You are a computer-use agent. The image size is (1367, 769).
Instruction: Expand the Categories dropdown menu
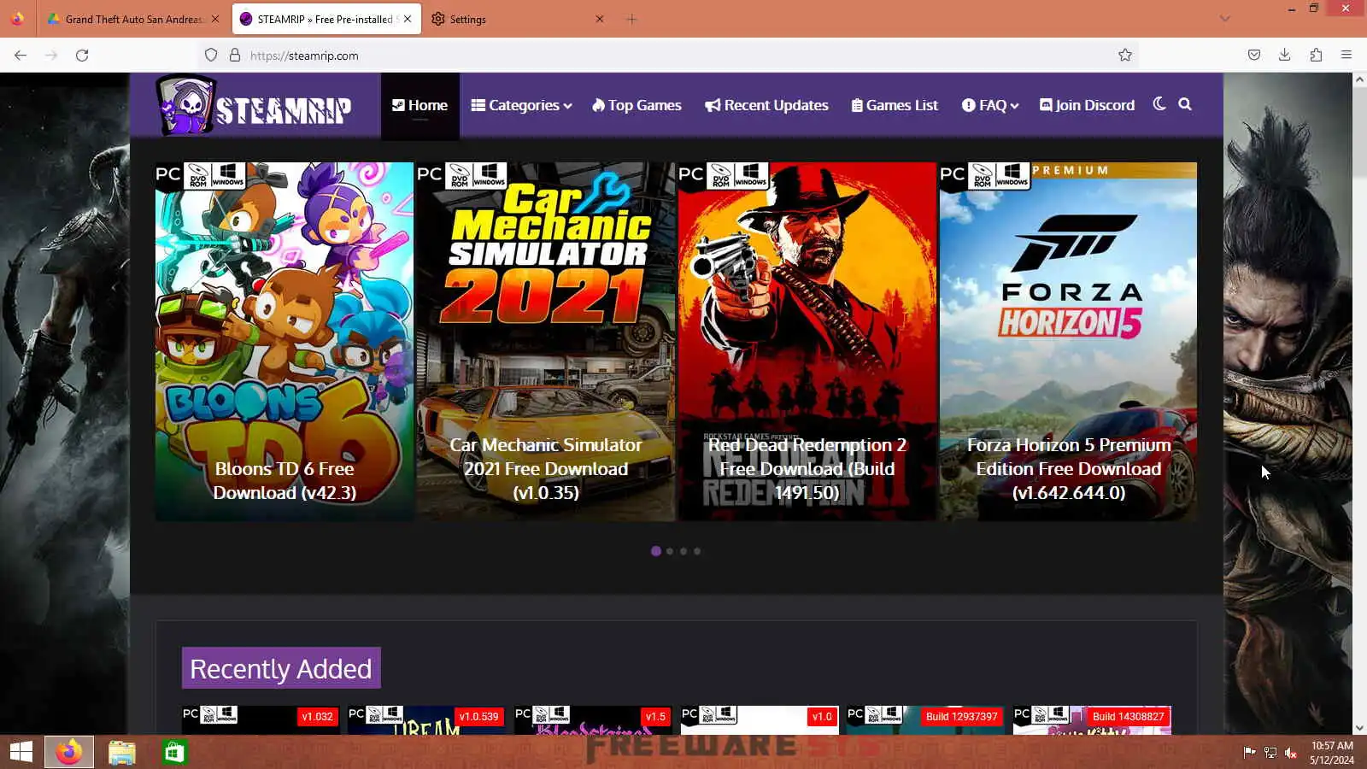[521, 105]
